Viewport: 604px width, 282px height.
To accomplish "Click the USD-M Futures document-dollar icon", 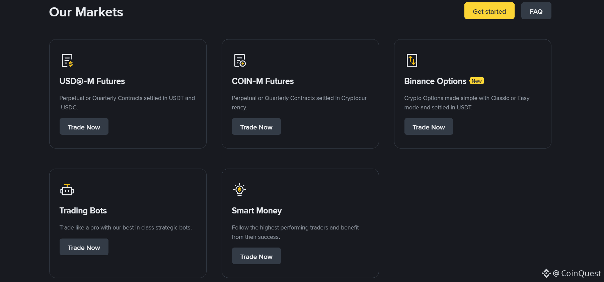I will 67,61.
